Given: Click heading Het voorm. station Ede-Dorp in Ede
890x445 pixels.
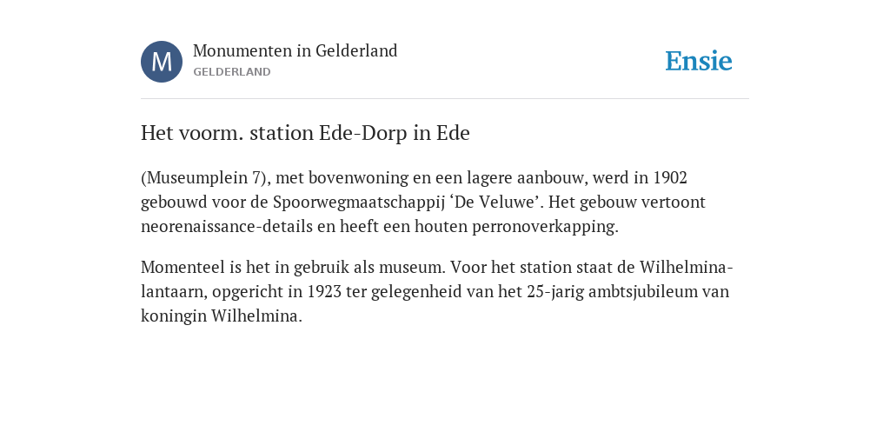Looking at the screenshot, I should 305,133.
